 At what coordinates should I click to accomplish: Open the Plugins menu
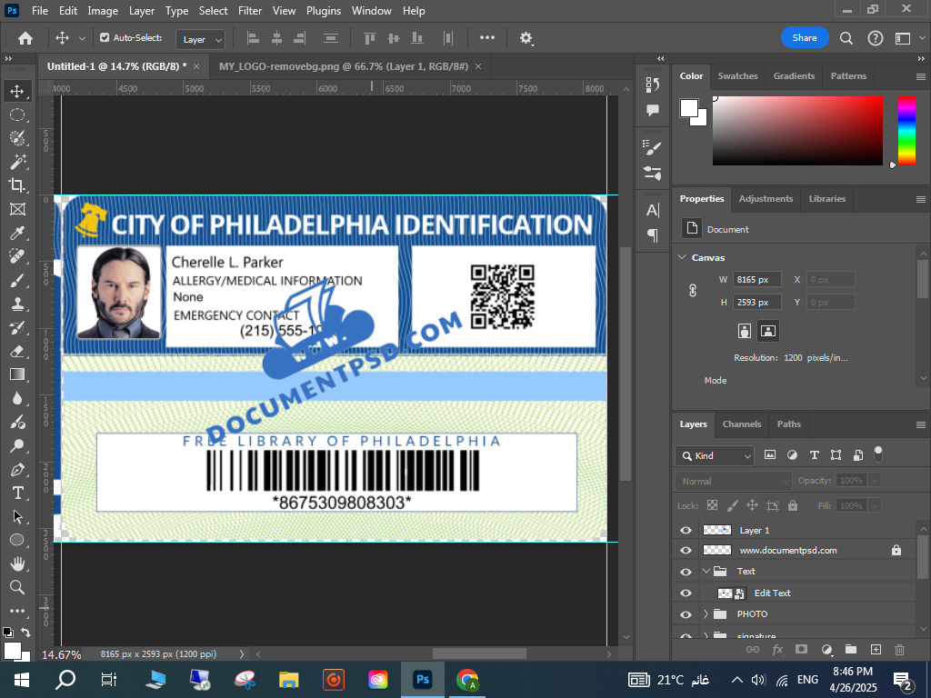[x=324, y=11]
